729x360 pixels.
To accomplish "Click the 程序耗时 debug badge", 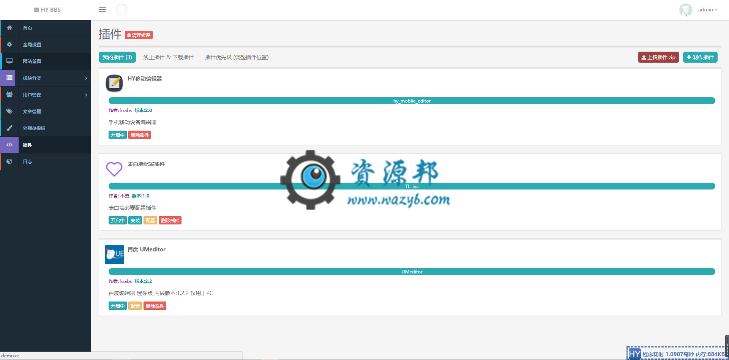I will 676,354.
